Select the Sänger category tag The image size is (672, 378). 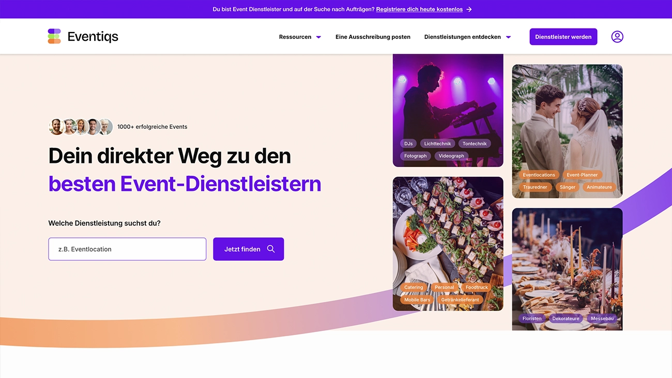coord(567,187)
